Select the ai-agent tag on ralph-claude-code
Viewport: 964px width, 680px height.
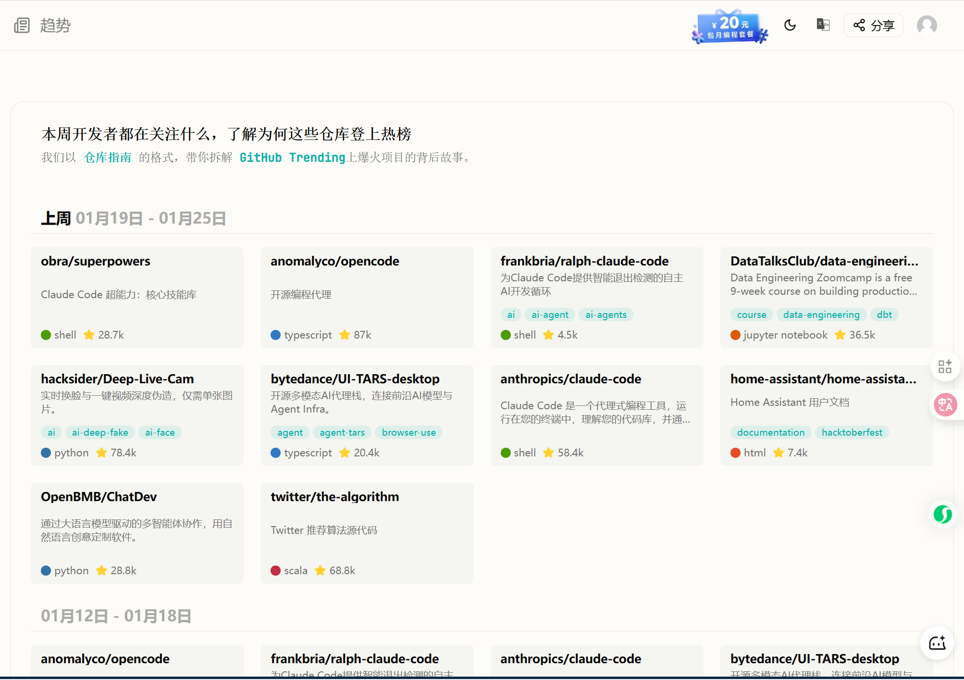pos(550,315)
